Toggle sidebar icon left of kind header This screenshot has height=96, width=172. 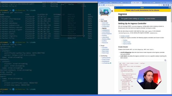point(115,8)
